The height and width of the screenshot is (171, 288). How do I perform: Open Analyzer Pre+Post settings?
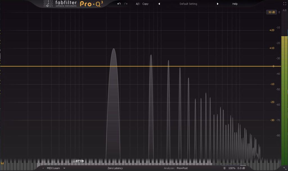[x=182, y=168]
